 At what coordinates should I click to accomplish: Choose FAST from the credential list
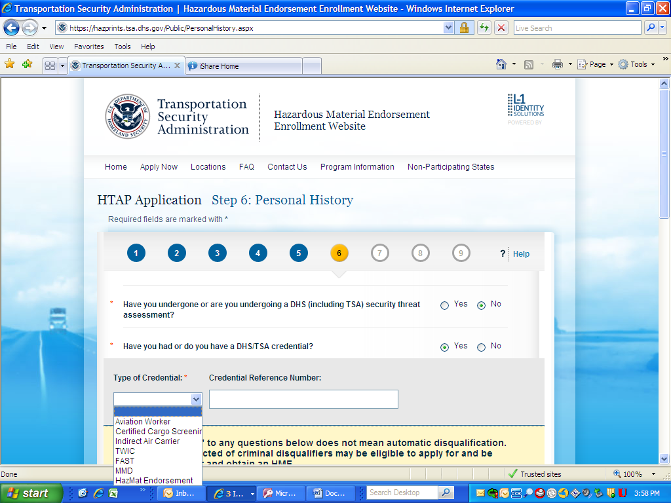click(157, 461)
